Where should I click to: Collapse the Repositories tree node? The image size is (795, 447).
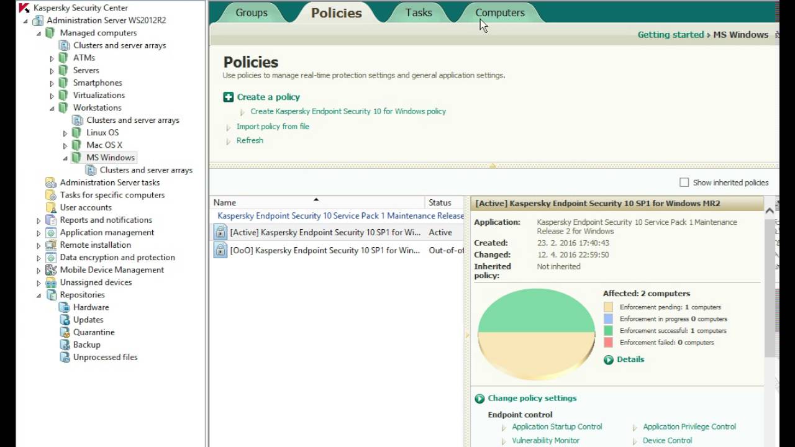(39, 295)
